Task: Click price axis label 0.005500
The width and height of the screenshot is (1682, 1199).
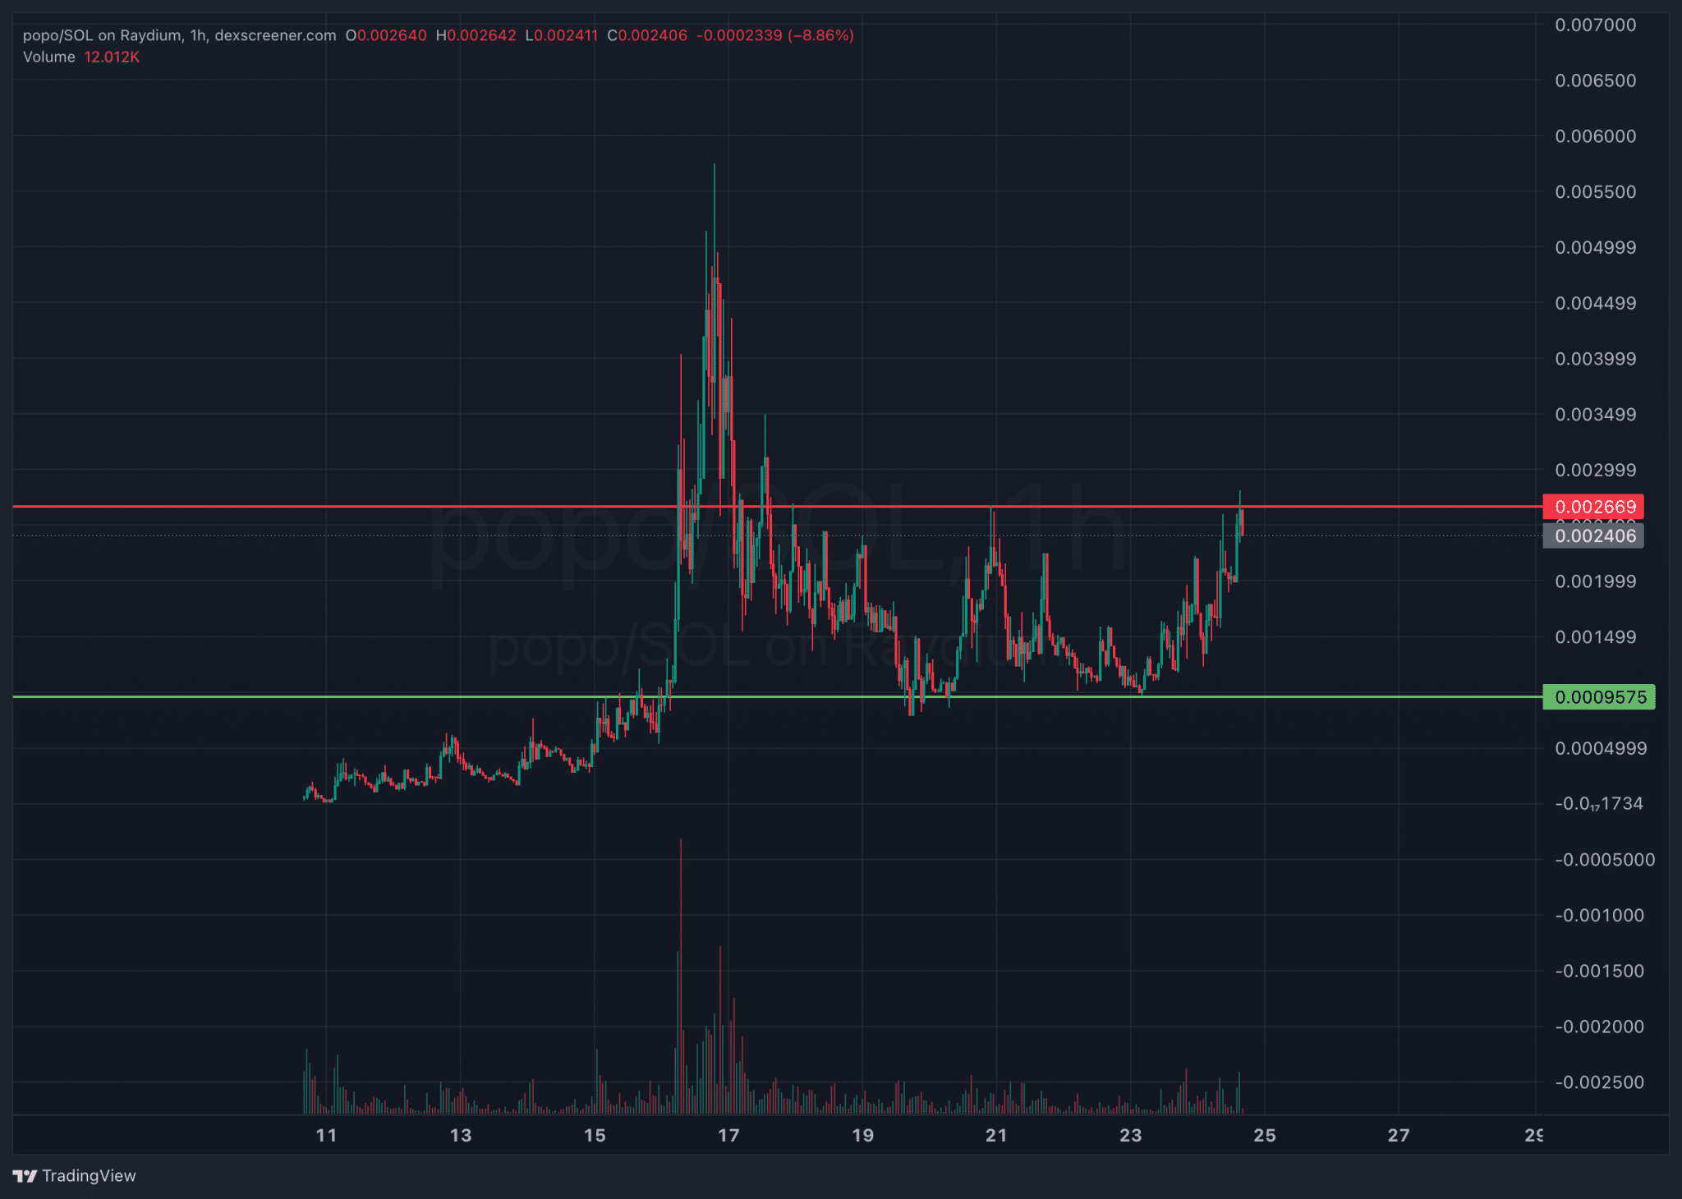Action: pos(1596,192)
